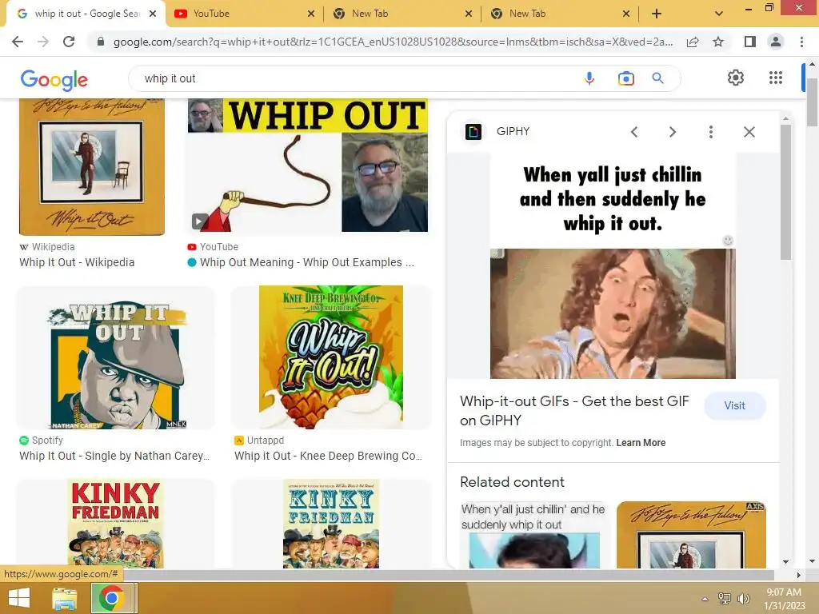Select the blue Kinky Friedman thumbnail
Viewport: 819px width, 614px height.
(x=331, y=524)
